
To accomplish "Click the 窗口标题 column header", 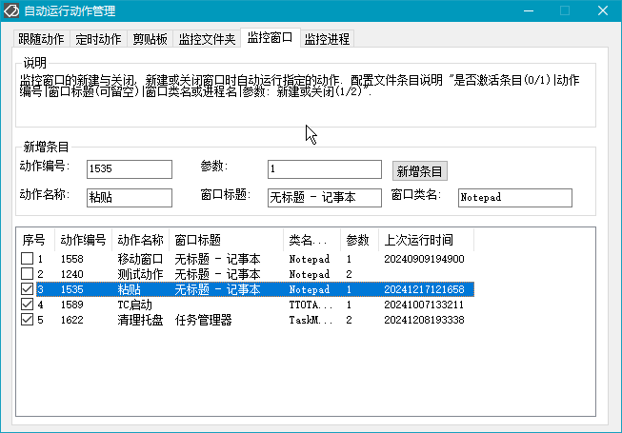I will pos(226,240).
